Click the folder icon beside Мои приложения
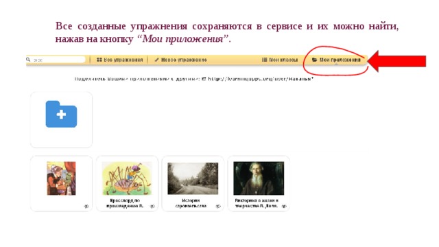The image size is (439, 247). (314, 60)
